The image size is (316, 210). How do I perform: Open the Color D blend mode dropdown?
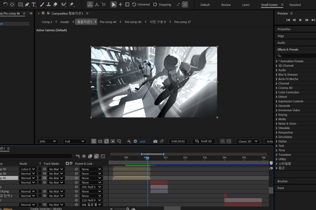click(28, 169)
